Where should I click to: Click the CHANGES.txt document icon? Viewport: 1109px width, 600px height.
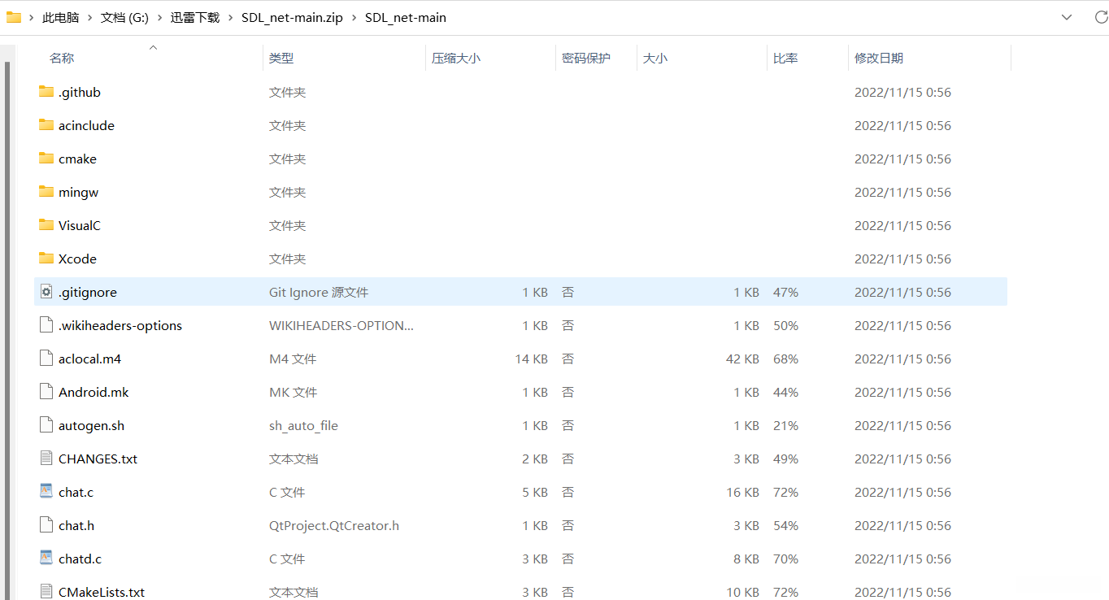[x=46, y=459]
